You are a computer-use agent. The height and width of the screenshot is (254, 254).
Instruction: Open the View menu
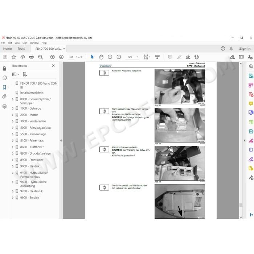(x=17, y=43)
